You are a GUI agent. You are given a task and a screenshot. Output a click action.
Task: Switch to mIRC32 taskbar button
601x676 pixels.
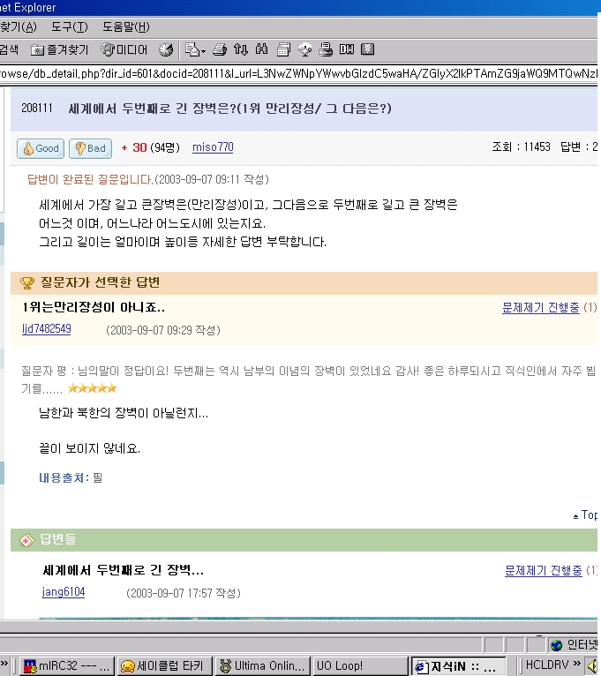click(67, 666)
